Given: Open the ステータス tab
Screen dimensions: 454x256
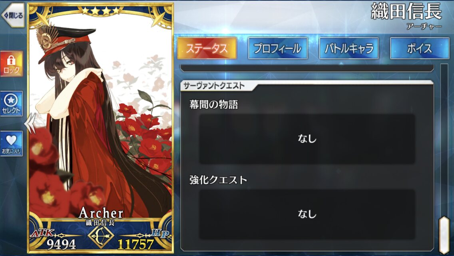Looking at the screenshot, I should [207, 48].
